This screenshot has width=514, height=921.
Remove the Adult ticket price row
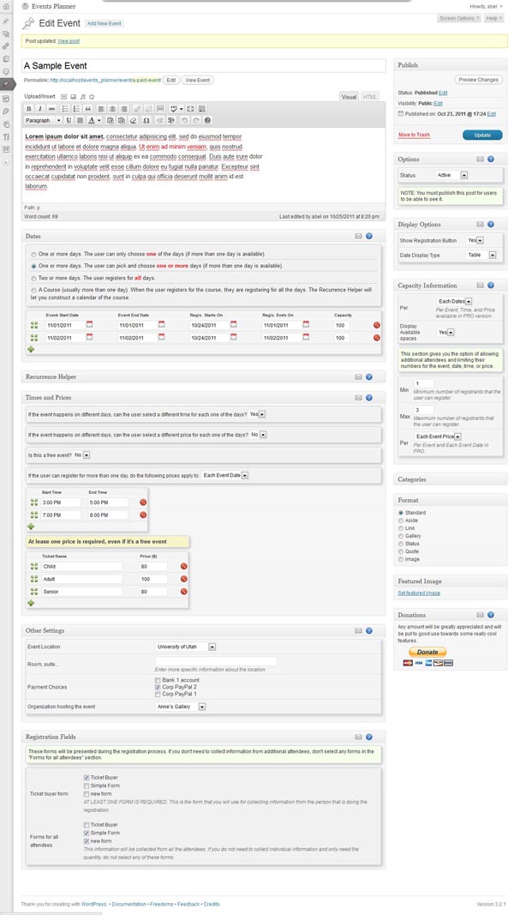click(183, 579)
